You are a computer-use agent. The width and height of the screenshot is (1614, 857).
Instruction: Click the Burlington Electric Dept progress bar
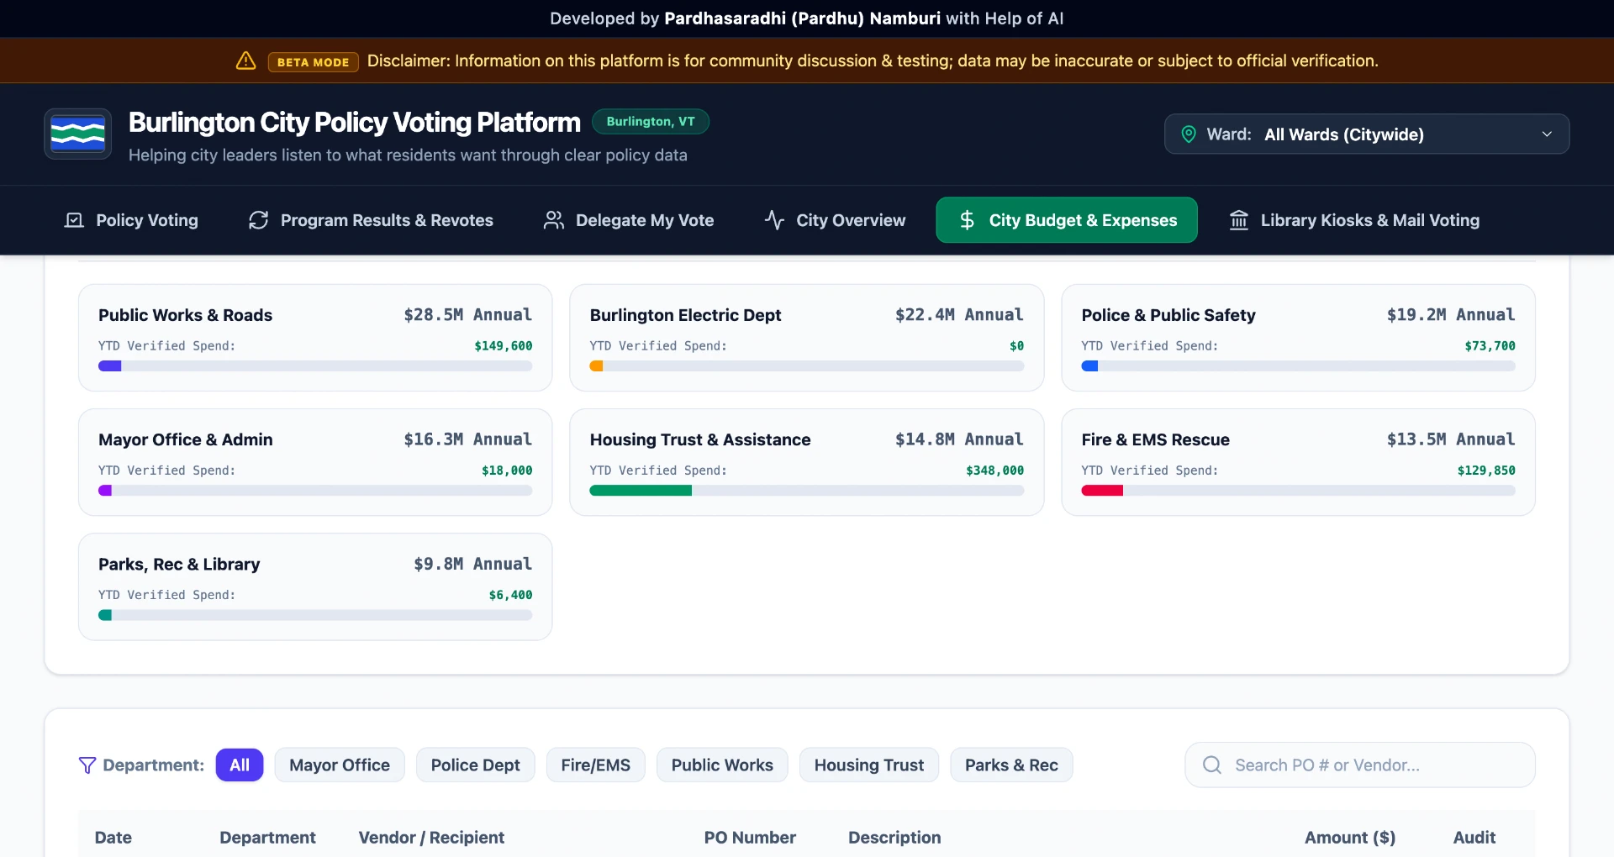click(807, 366)
